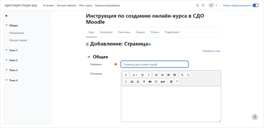
Task: Click inside the Описание editor text area
Action: tap(171, 104)
